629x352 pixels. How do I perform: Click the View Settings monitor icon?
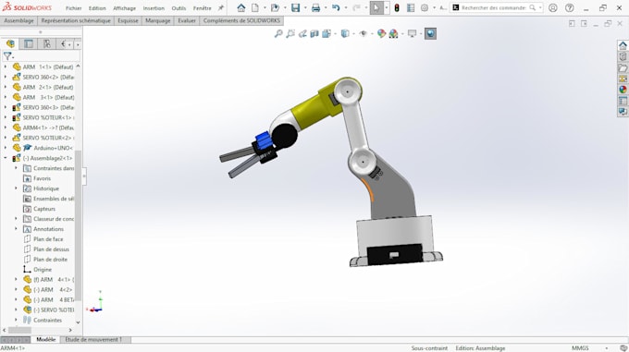[412, 33]
